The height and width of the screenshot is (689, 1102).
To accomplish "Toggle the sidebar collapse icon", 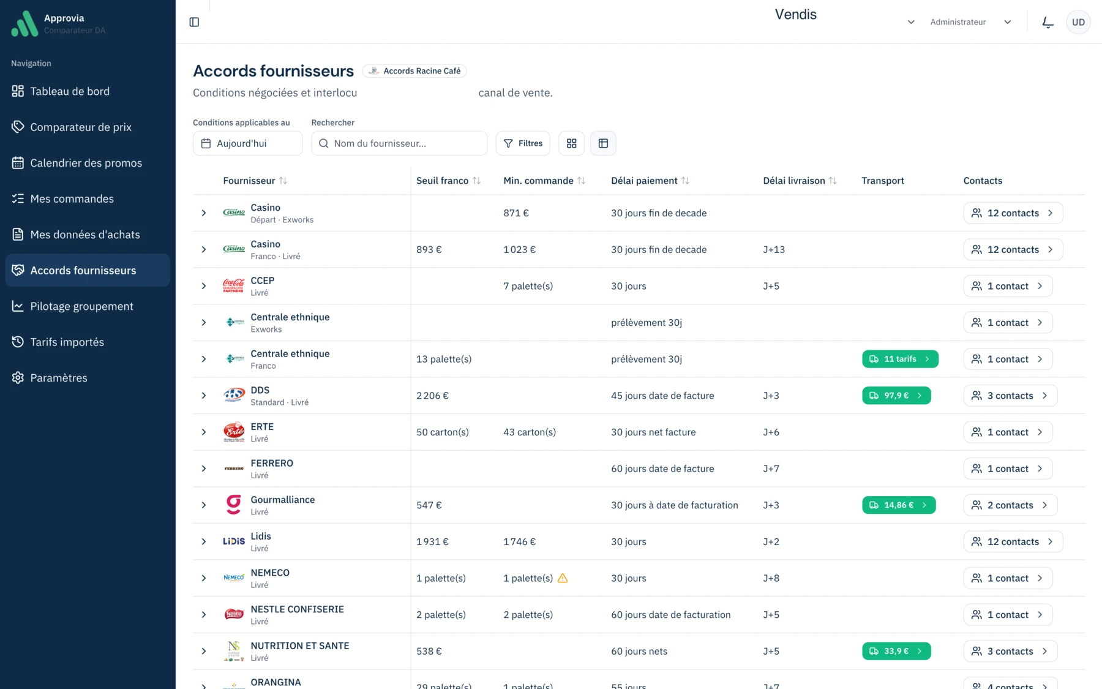I will tap(194, 22).
